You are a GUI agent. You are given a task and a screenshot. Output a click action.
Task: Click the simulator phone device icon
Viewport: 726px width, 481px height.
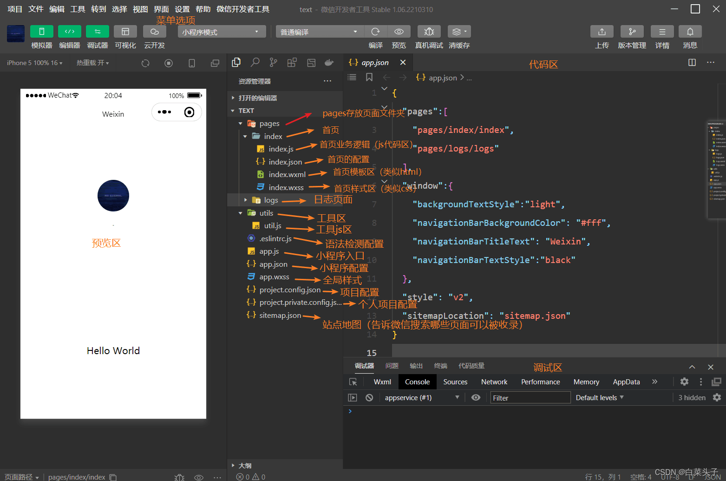[192, 63]
